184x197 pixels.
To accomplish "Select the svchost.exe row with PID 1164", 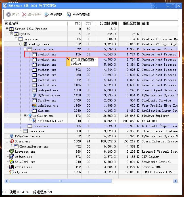I will (x=91, y=85).
